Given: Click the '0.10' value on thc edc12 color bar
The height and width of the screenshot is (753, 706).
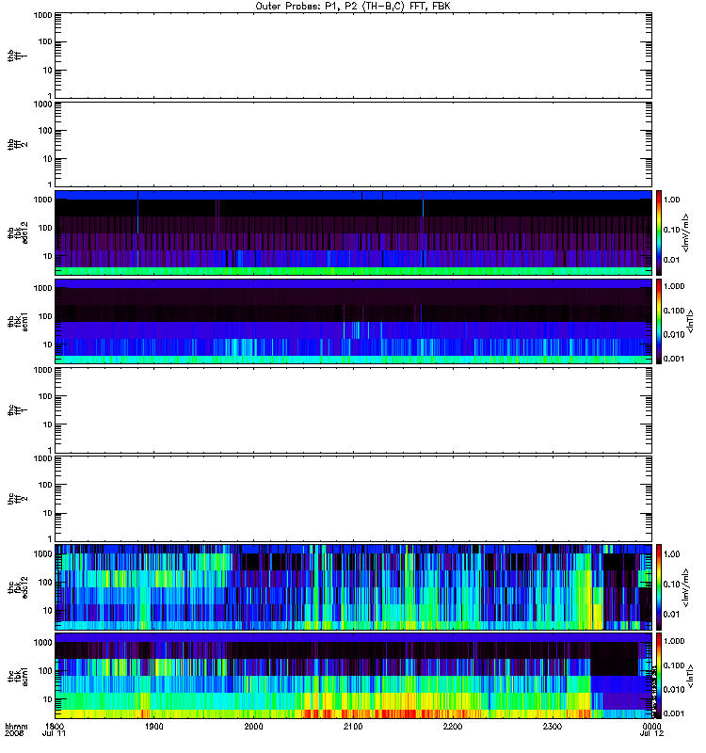Looking at the screenshot, I should click(672, 584).
